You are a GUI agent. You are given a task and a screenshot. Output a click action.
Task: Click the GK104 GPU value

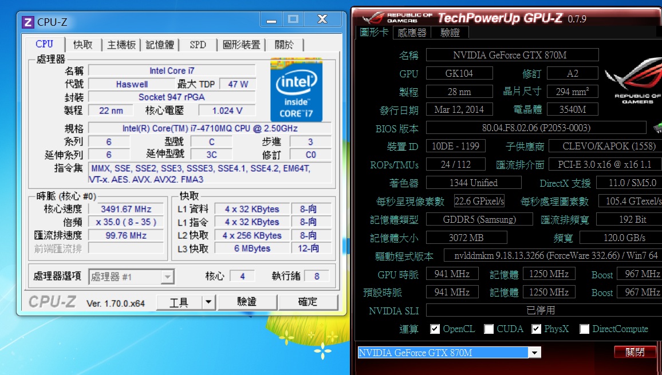tap(459, 73)
